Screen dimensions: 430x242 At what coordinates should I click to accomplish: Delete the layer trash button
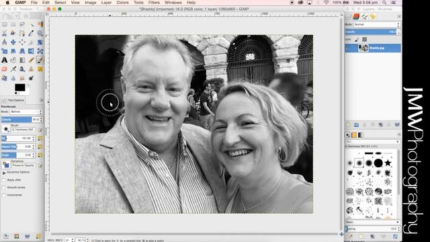(x=397, y=125)
